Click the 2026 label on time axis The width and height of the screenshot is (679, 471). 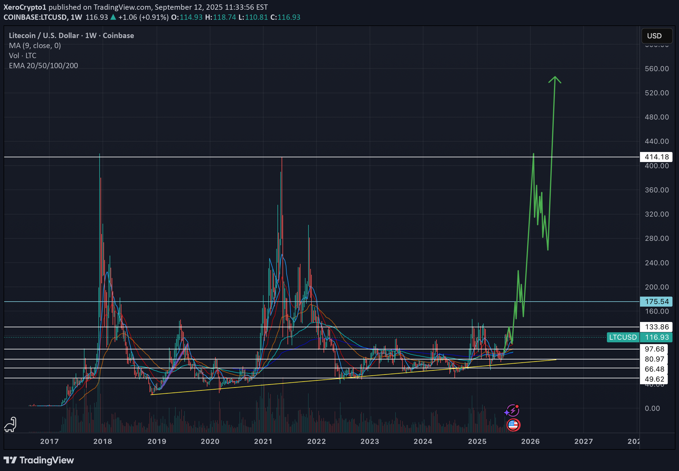click(530, 441)
